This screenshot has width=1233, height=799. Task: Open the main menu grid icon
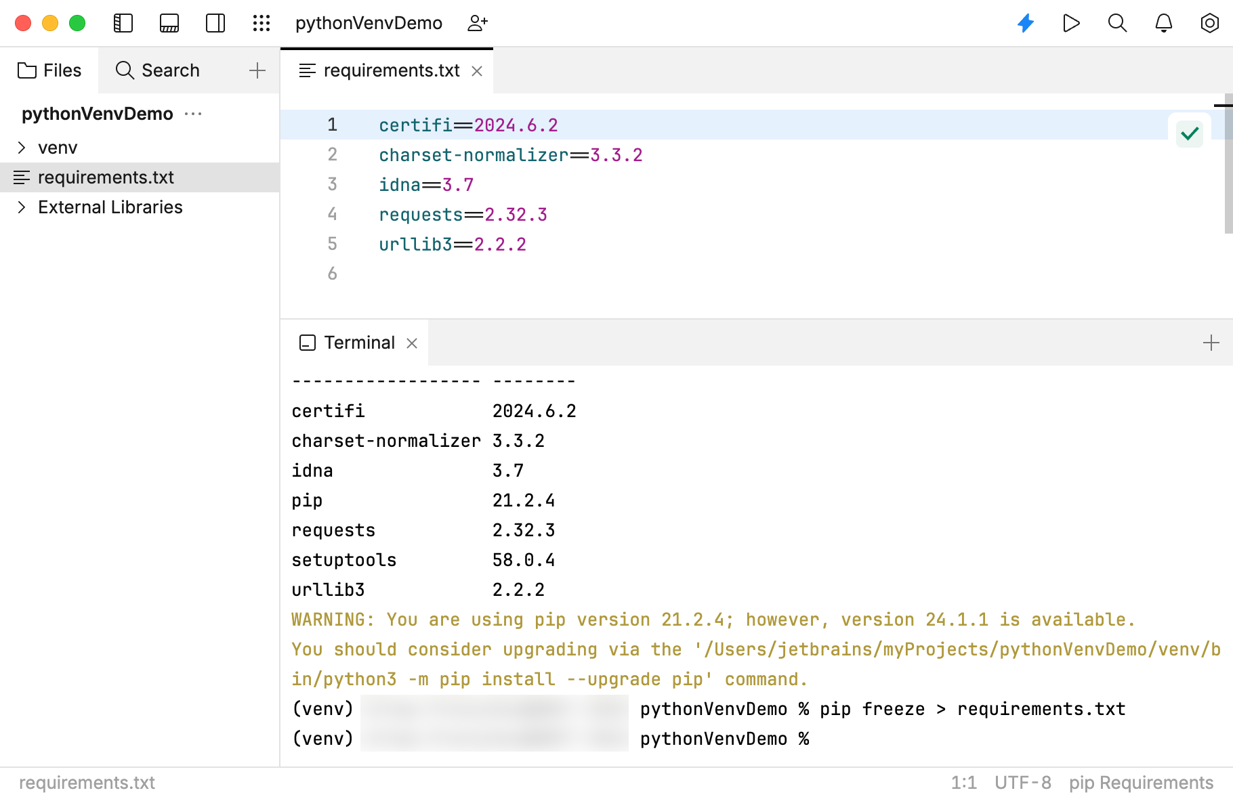[261, 22]
